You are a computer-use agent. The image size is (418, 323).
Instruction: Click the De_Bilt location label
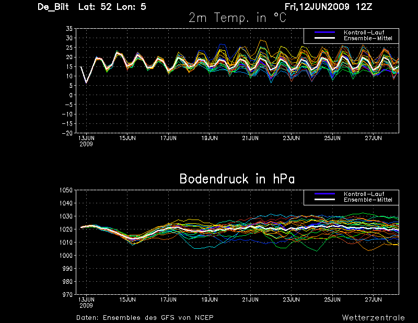(x=53, y=7)
